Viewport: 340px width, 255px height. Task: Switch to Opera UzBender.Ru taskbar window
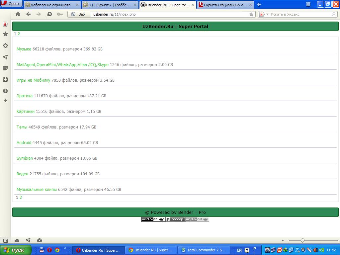[x=98, y=250]
